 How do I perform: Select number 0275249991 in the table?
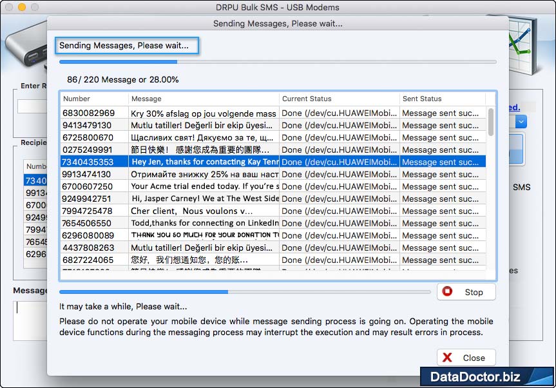point(87,150)
